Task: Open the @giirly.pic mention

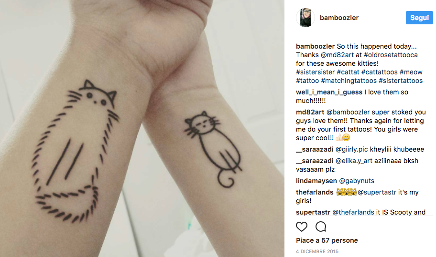Action: pos(352,149)
